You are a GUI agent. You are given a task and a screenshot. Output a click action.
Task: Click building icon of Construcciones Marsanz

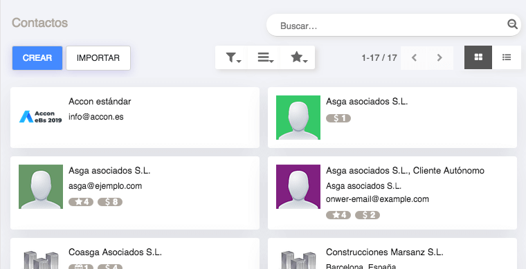pos(298,260)
